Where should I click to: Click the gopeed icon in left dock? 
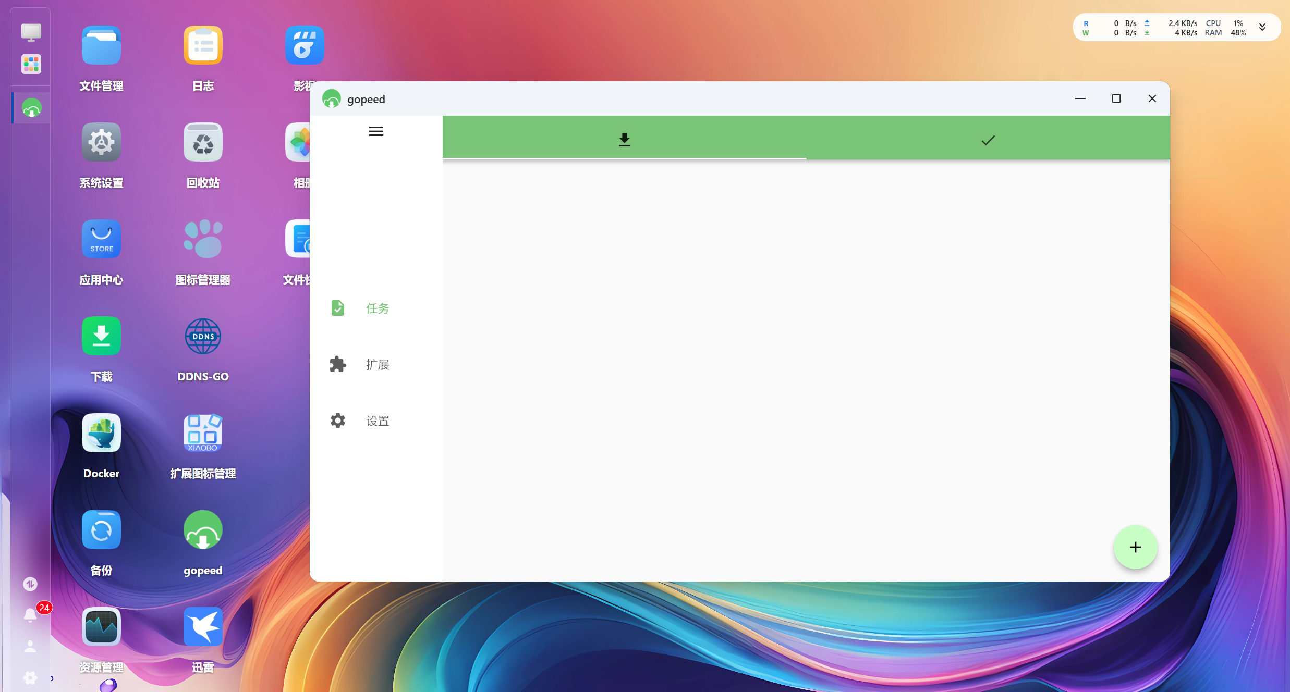[x=32, y=108]
